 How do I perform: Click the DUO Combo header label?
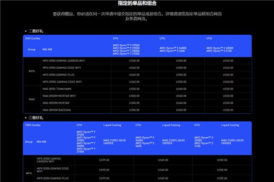pos(32,38)
